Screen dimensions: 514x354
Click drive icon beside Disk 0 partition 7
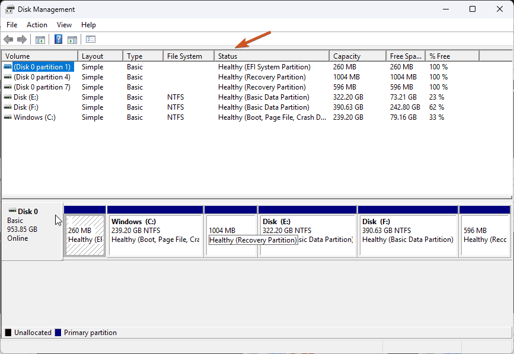point(8,87)
